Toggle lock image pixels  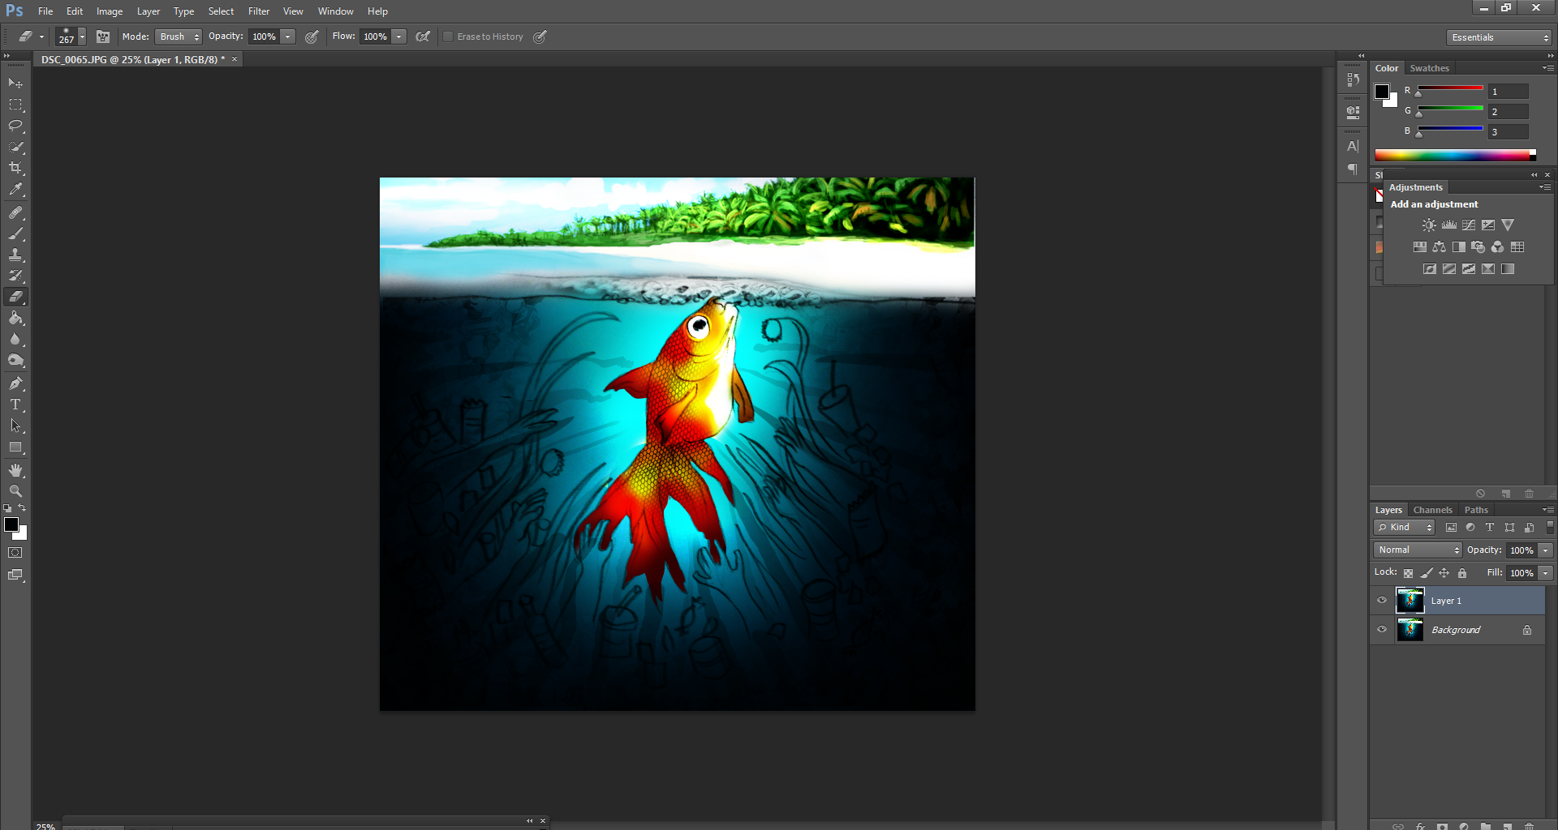[x=1426, y=573]
